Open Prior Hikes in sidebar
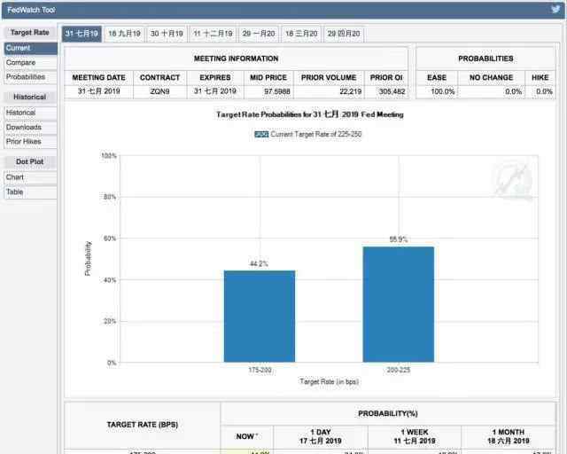The image size is (567, 454). pyautogui.click(x=31, y=142)
